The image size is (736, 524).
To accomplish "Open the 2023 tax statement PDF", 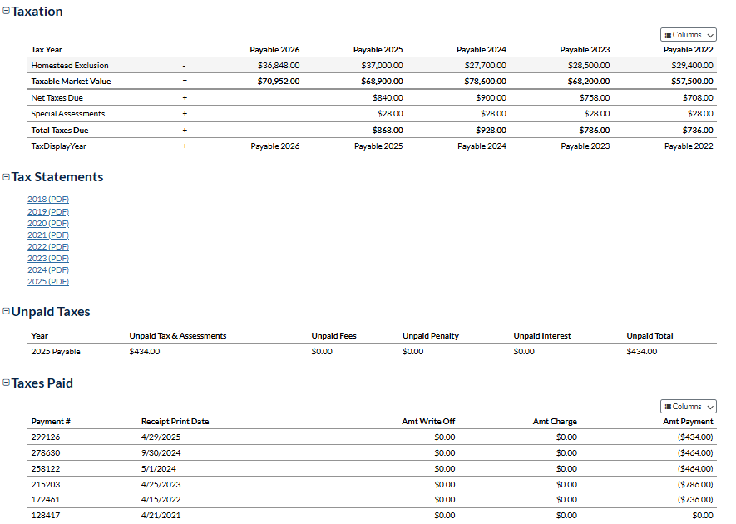I will (48, 258).
